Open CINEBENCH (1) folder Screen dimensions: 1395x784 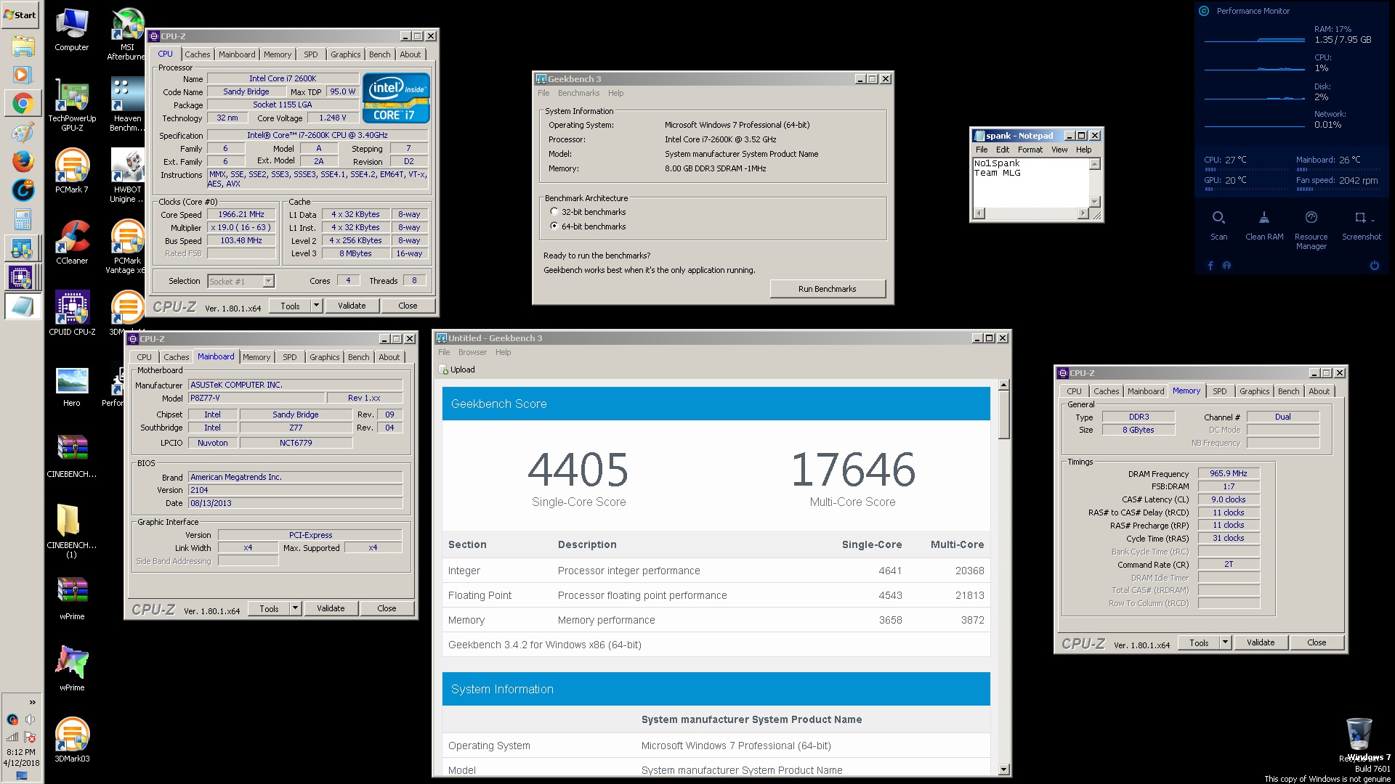[x=72, y=531]
